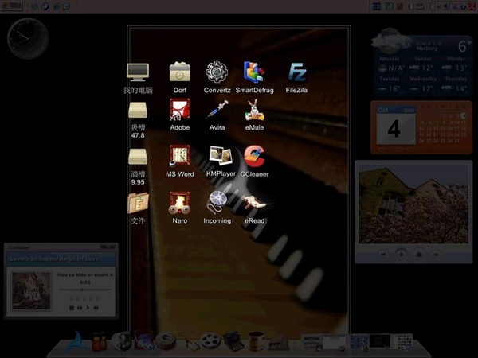Select highlighted day 4 in calendar grid
478x358 pixels.
pyautogui.click(x=464, y=115)
